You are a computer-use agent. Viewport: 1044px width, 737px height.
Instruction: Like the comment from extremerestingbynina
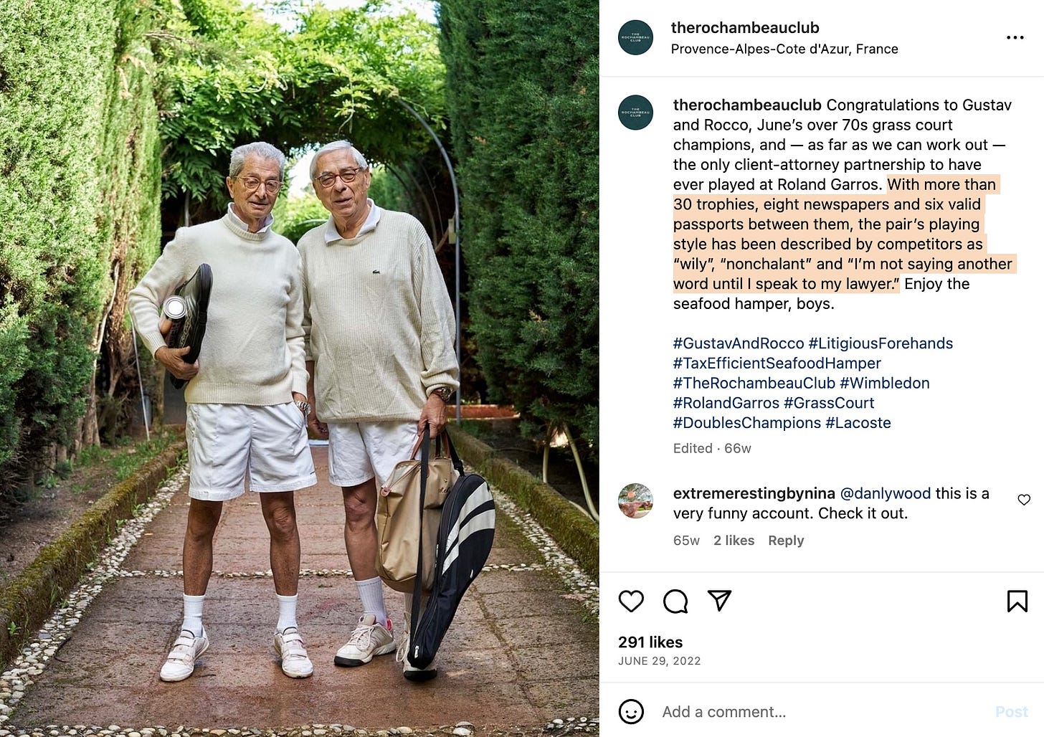[x=1024, y=500]
